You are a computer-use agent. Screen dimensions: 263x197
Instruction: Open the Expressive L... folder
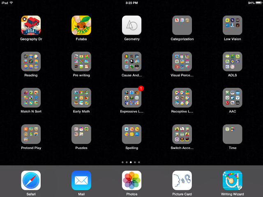pos(131,98)
